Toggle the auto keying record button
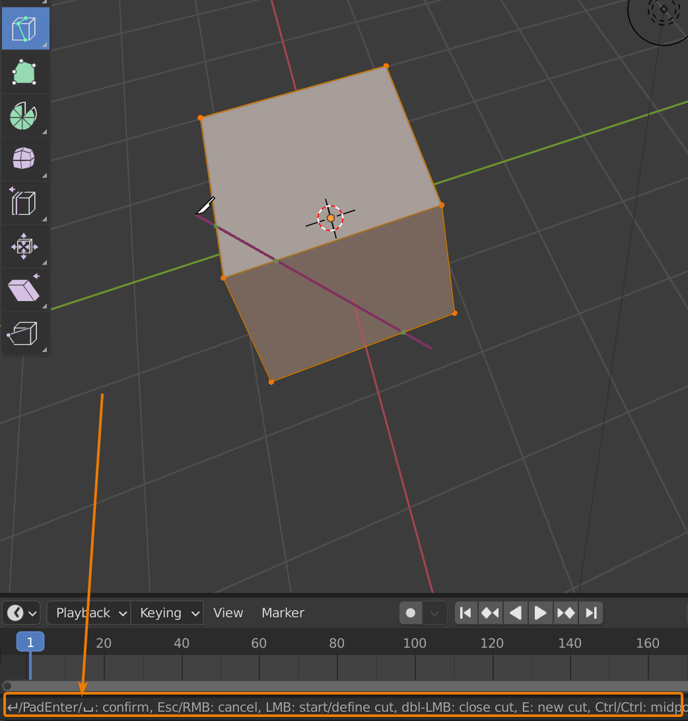 411,613
